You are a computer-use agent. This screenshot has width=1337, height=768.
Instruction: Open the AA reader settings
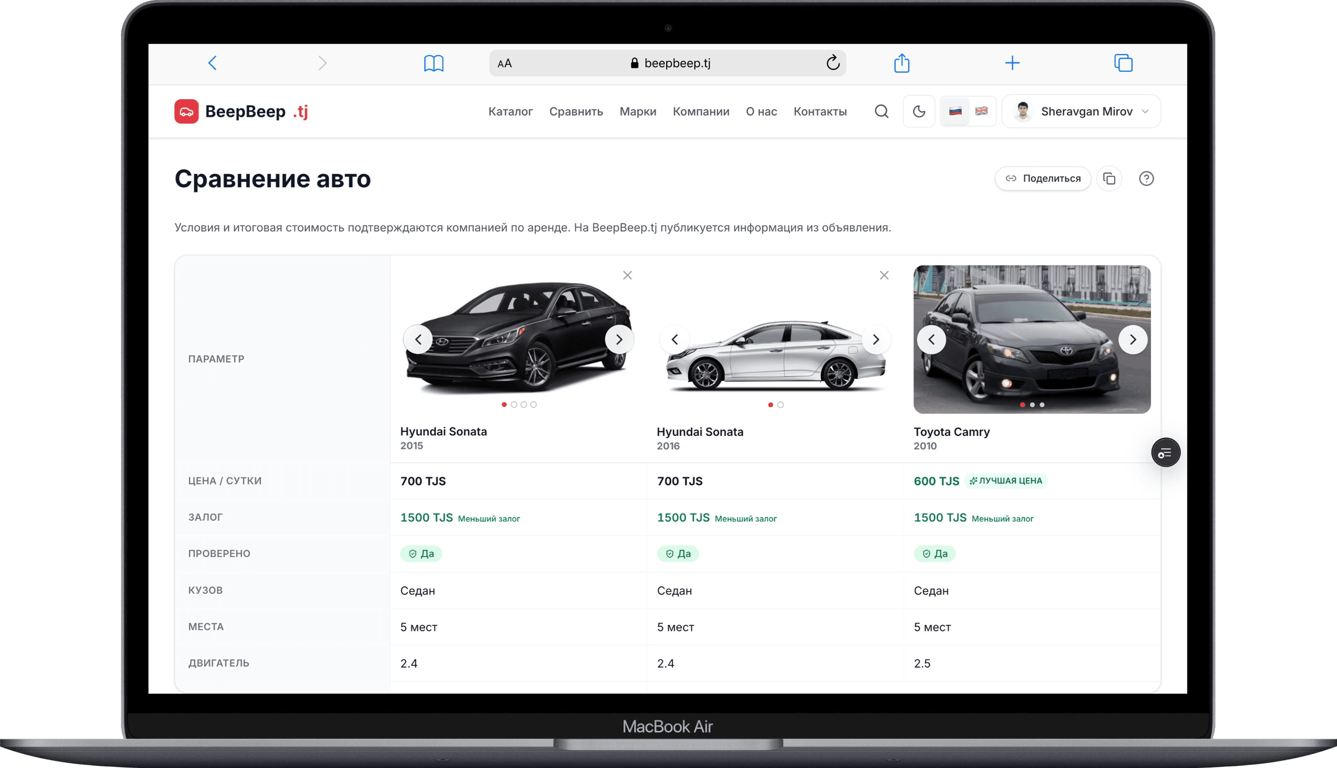(505, 63)
